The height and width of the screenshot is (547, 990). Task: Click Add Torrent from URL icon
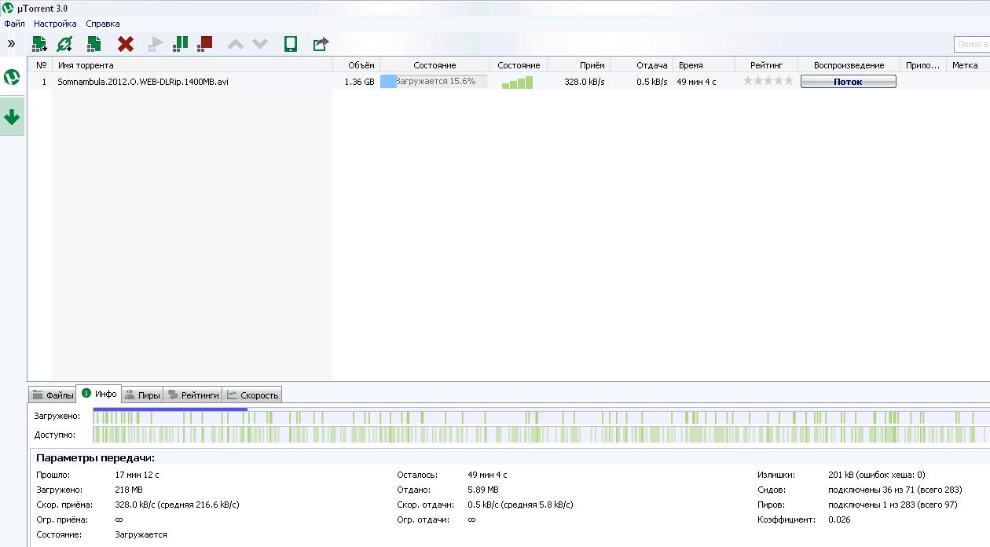[x=65, y=44]
